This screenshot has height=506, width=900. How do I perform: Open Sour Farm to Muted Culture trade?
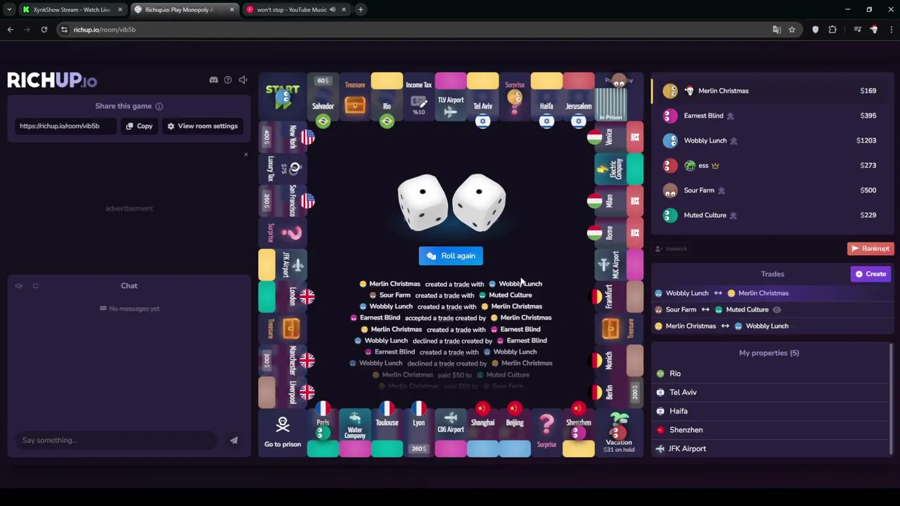coord(771,309)
